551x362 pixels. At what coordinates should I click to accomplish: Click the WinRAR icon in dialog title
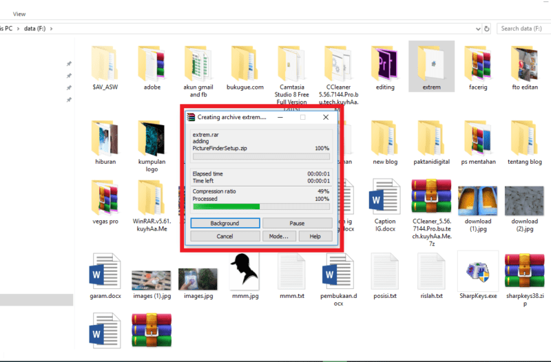(191, 117)
